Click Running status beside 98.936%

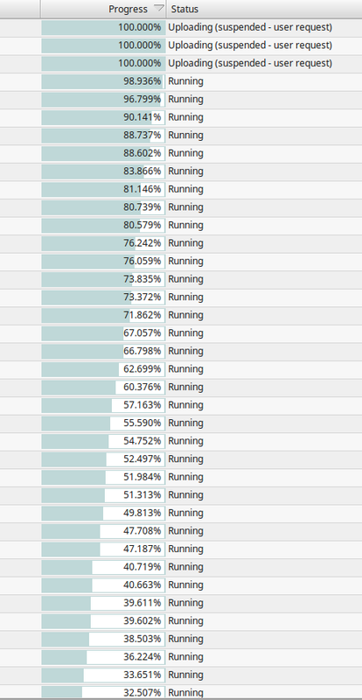[185, 81]
